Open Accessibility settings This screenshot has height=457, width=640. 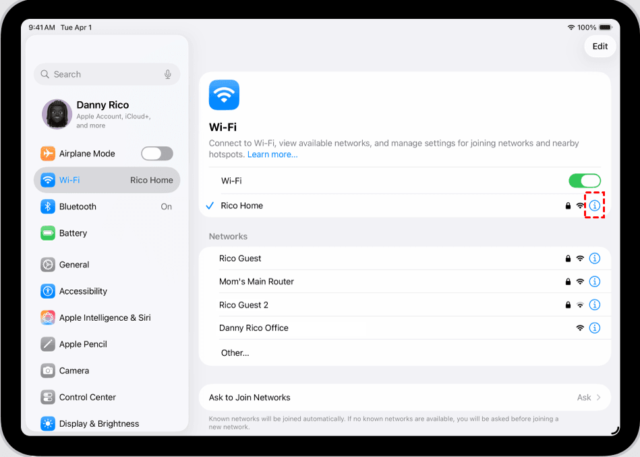107,291
